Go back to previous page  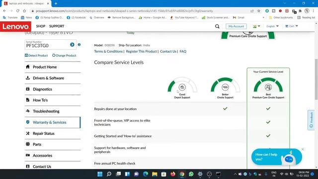pyautogui.click(x=4, y=11)
